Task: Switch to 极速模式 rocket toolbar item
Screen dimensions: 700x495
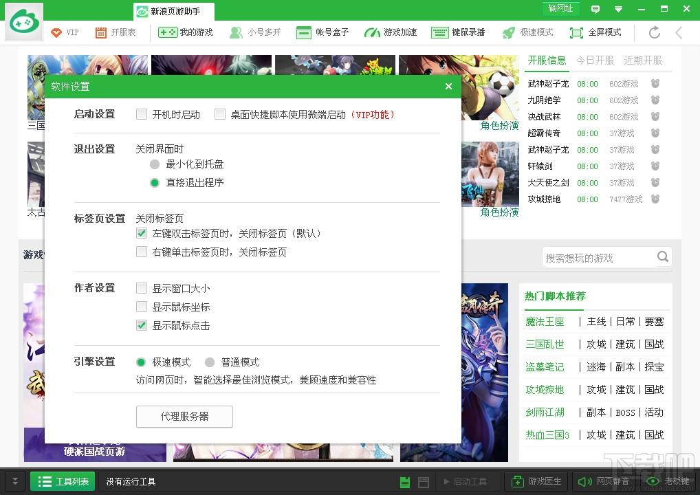Action: [x=527, y=32]
